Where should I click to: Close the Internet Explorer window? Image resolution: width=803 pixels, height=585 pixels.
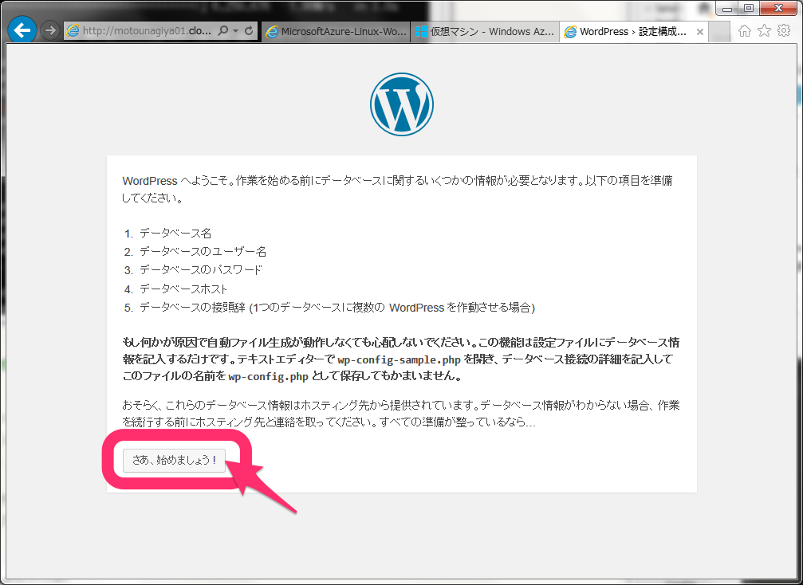(x=778, y=8)
